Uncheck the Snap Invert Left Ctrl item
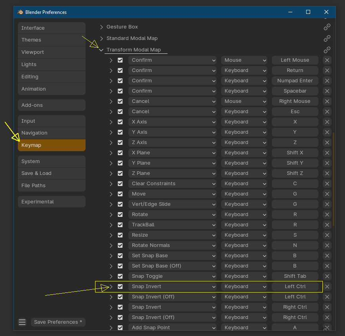345x336 pixels. 120,287
